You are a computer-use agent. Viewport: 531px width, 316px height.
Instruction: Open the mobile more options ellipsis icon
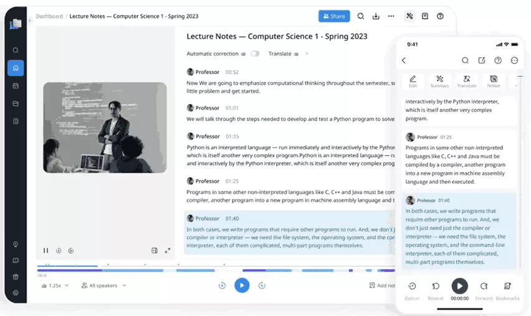(514, 60)
